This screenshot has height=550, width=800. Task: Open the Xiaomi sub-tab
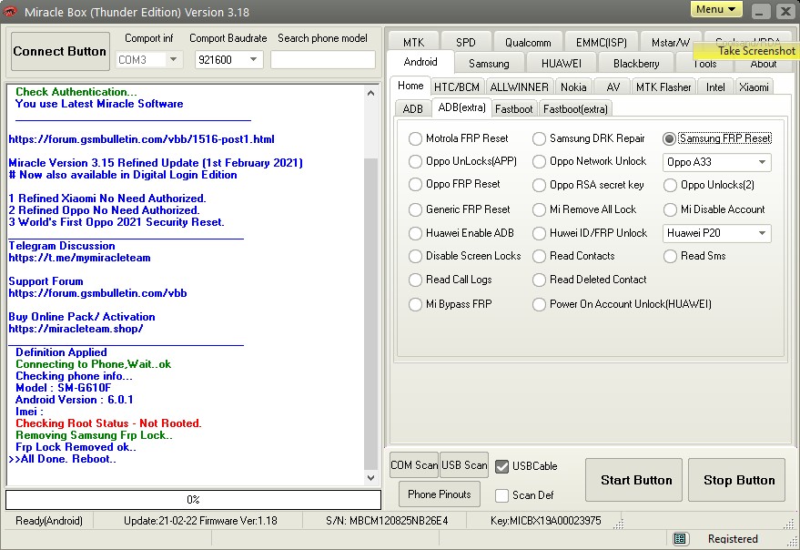tap(754, 87)
